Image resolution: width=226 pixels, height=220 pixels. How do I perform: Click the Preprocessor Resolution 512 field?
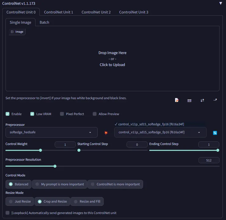click(209, 160)
